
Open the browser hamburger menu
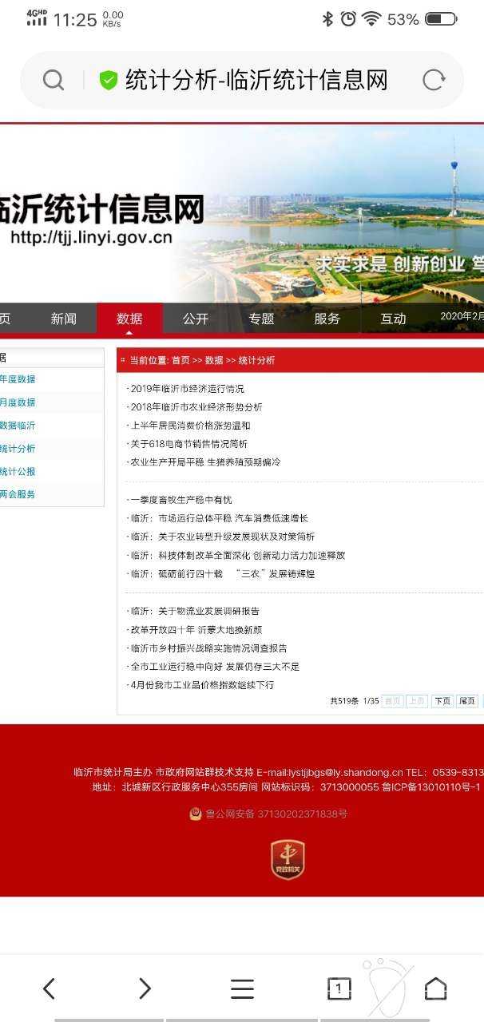pos(242,988)
